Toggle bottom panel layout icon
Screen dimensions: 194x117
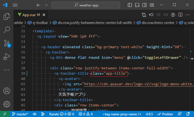[137, 5]
